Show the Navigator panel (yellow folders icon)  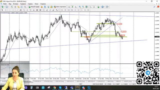[18, 7]
